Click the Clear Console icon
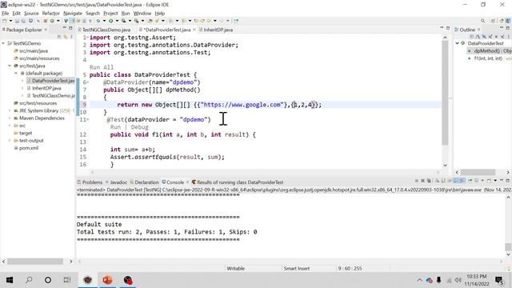The image size is (512, 288). [x=438, y=181]
